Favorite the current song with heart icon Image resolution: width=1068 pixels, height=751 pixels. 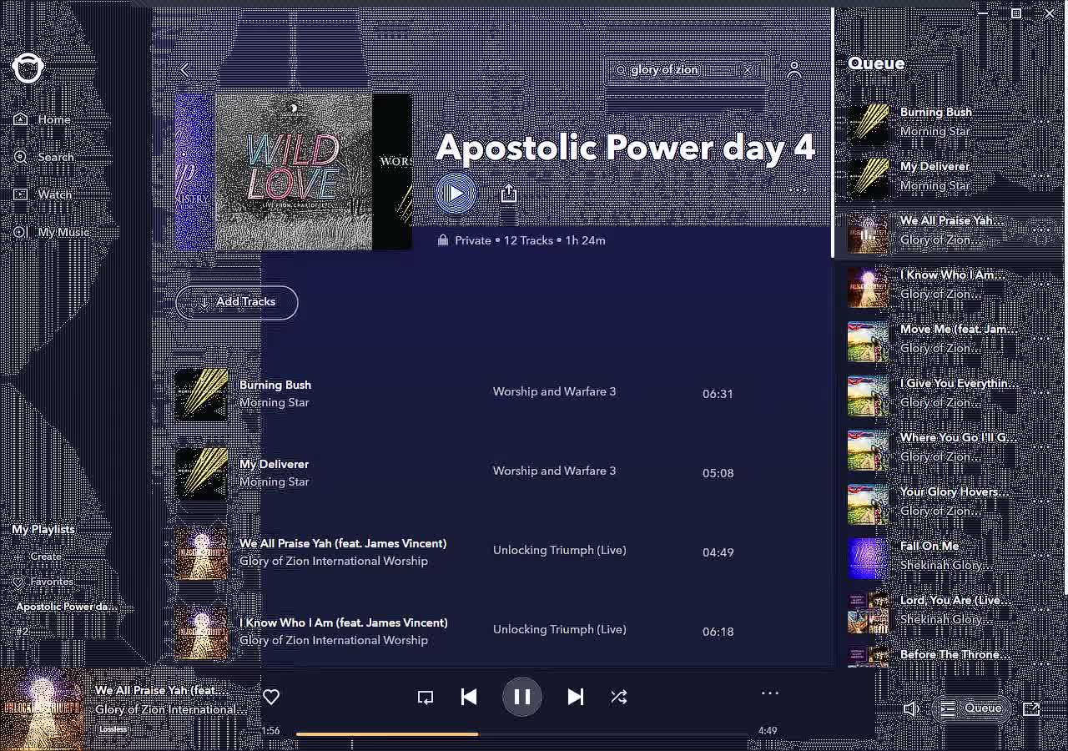[271, 697]
